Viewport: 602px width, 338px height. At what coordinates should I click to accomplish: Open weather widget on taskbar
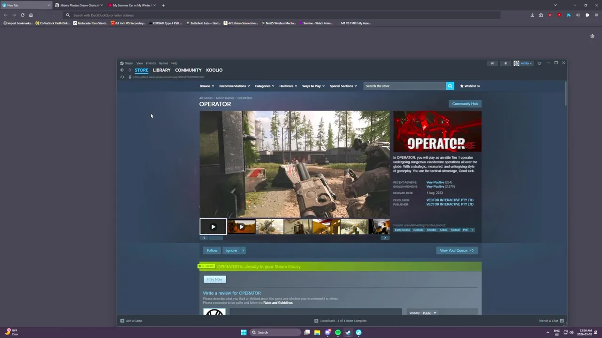pos(12,332)
